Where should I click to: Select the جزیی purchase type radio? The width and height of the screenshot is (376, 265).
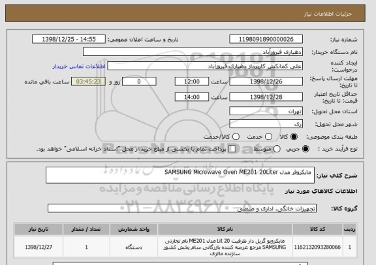click(x=305, y=149)
